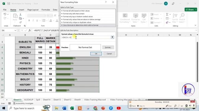The image size is (199, 111).
Task: Expand the formula bar chevron
Action: click(x=196, y=30)
